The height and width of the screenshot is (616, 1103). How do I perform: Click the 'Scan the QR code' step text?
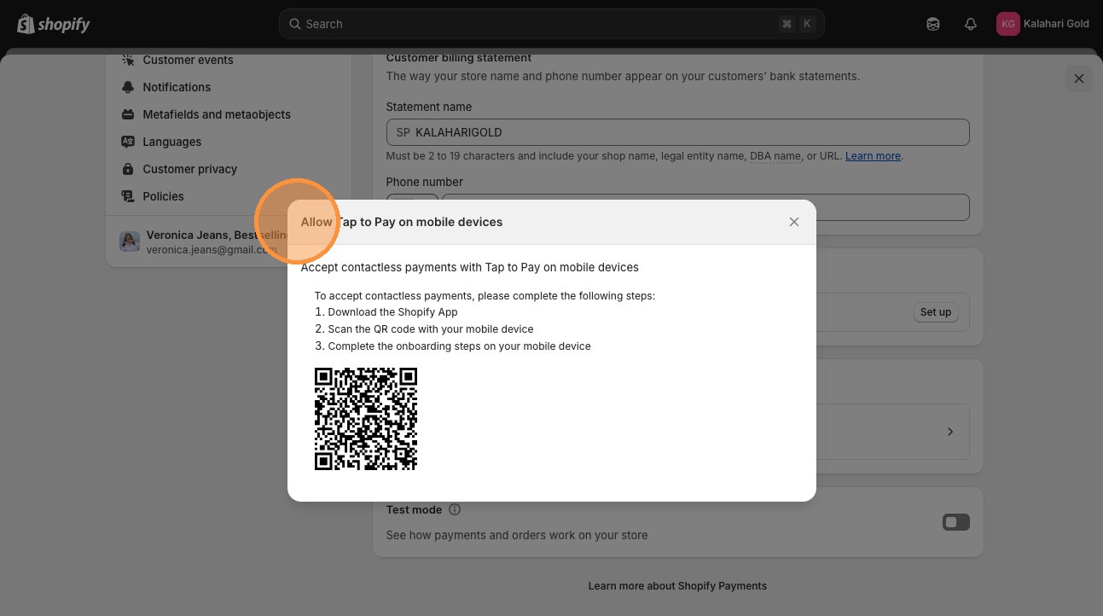(431, 329)
